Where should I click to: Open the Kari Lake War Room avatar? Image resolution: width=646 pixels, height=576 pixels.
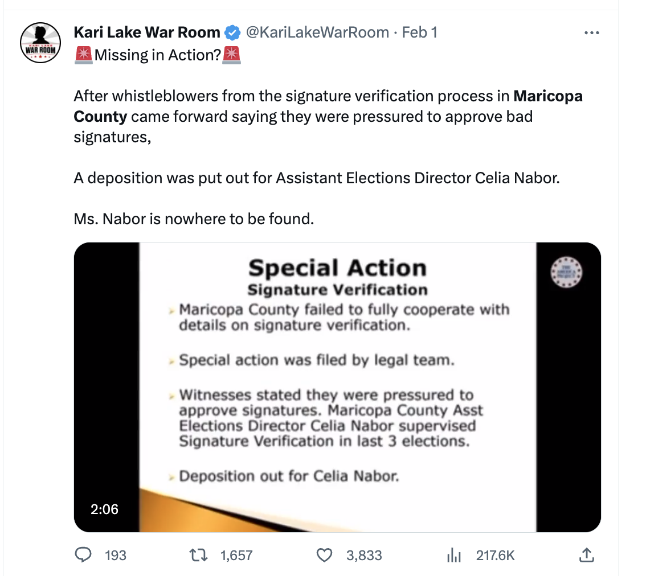pos(40,43)
